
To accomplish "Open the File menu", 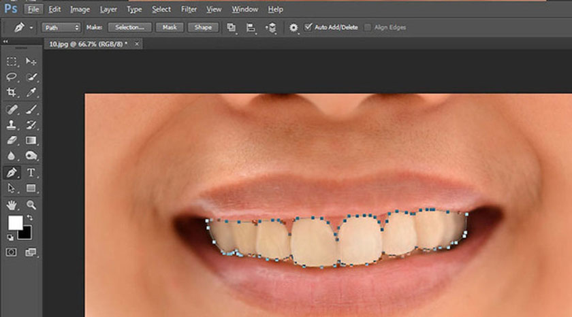I will pos(33,10).
